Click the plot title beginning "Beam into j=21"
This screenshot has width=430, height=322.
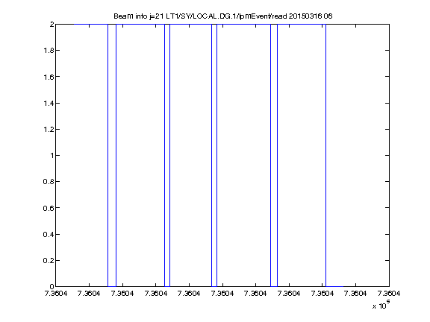(x=223, y=16)
